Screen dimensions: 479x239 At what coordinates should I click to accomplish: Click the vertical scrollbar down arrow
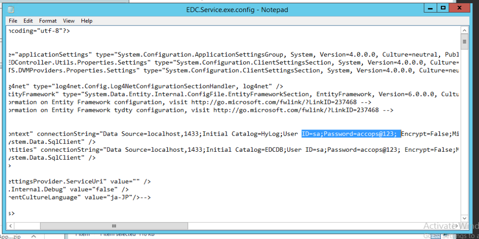(x=464, y=218)
